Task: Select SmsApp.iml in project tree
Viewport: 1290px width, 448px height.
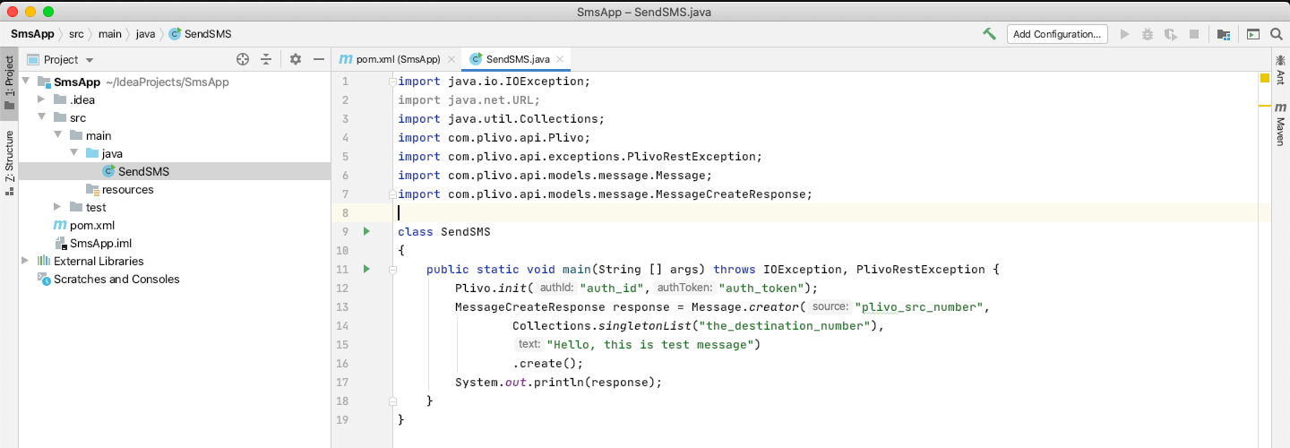Action: point(100,243)
